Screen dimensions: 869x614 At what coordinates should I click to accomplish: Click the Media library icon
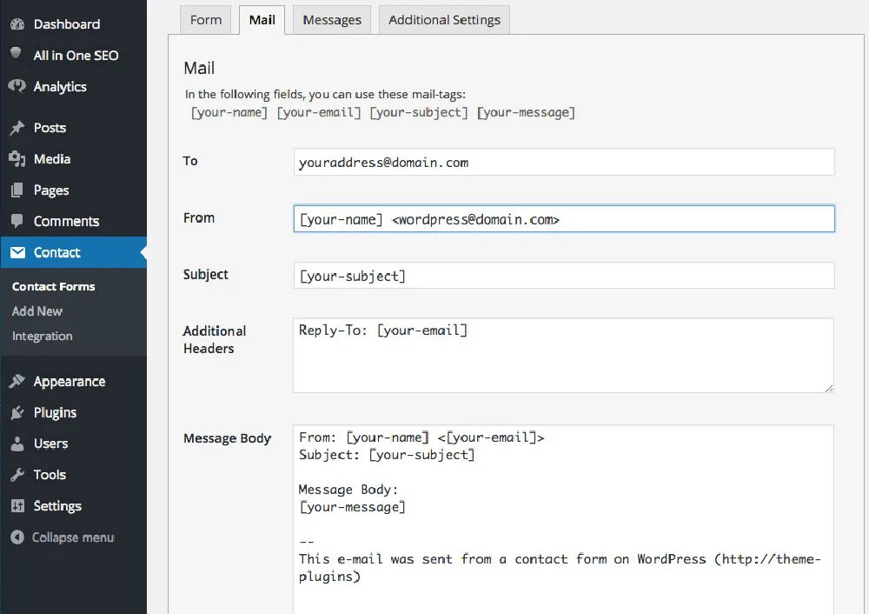[17, 159]
